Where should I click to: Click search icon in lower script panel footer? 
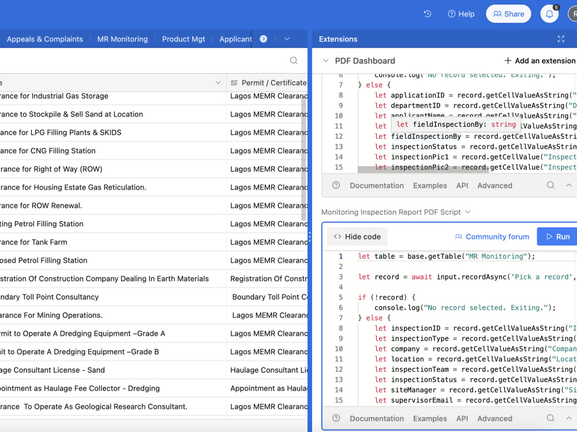(550, 418)
